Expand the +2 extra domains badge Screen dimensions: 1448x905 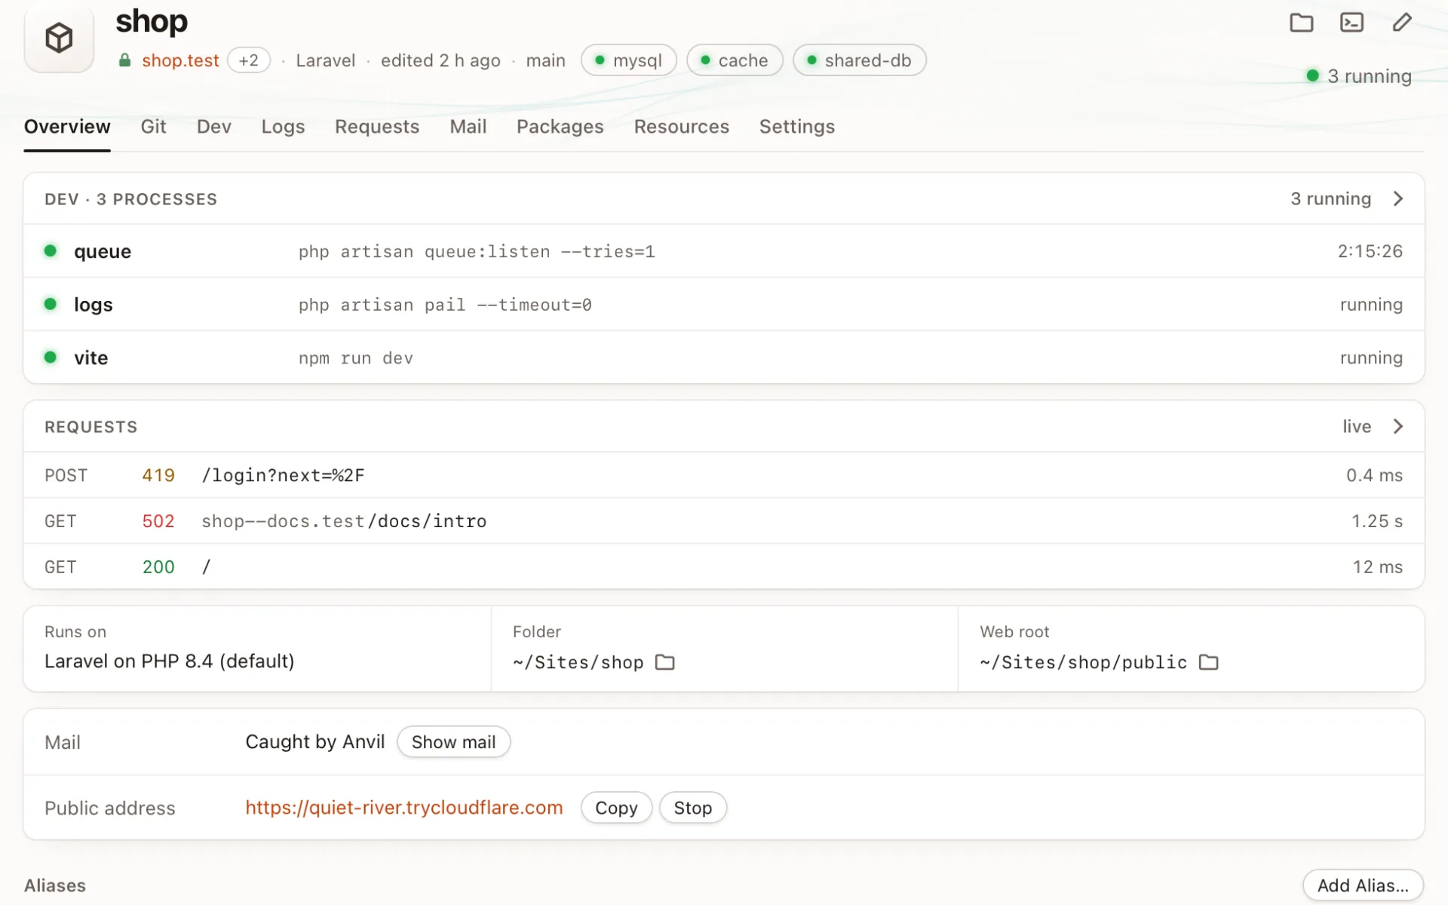249,60
